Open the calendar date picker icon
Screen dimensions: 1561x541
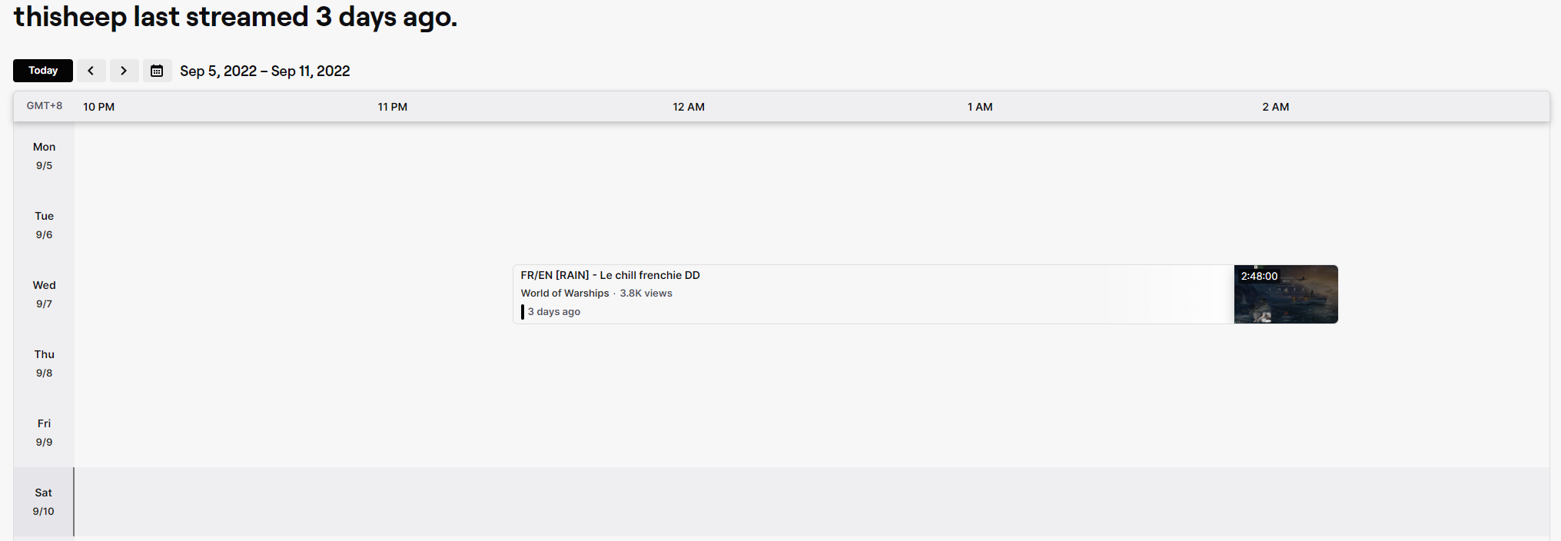coord(158,70)
